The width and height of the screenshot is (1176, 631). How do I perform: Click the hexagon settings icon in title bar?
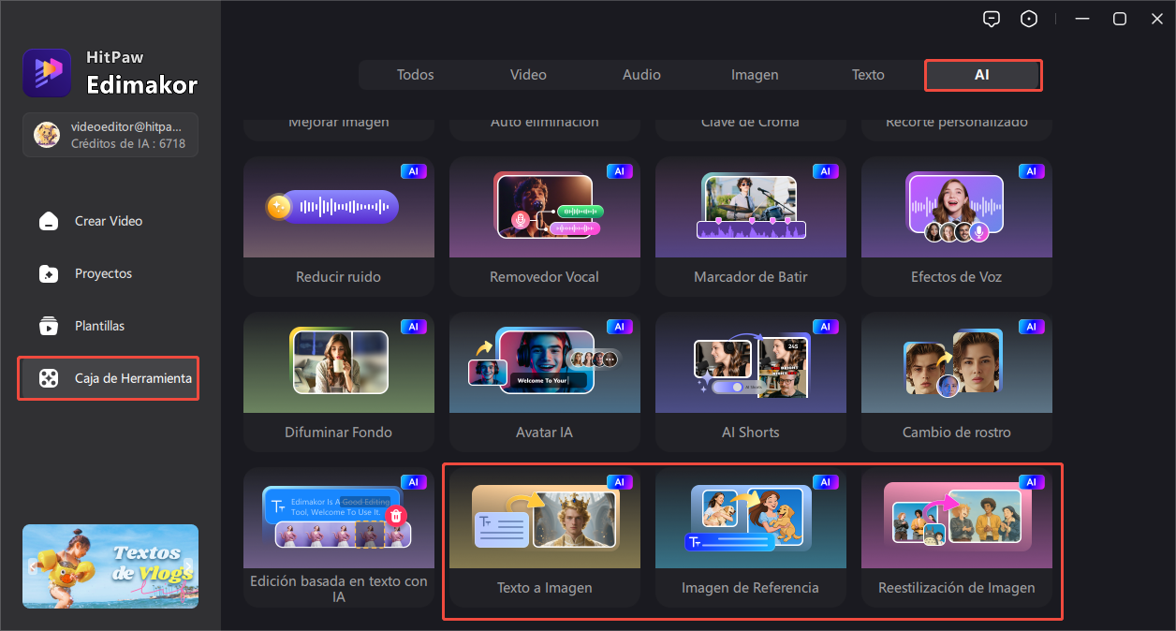click(x=1030, y=19)
